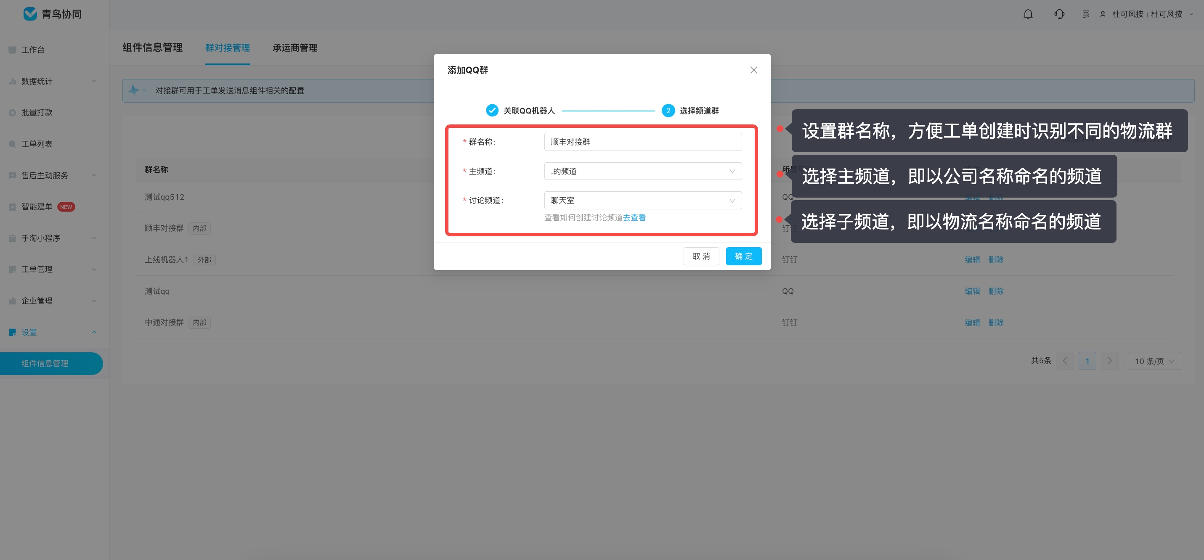Viewport: 1204px width, 560px height.
Task: Select page 1 in pagination
Action: tap(1087, 361)
